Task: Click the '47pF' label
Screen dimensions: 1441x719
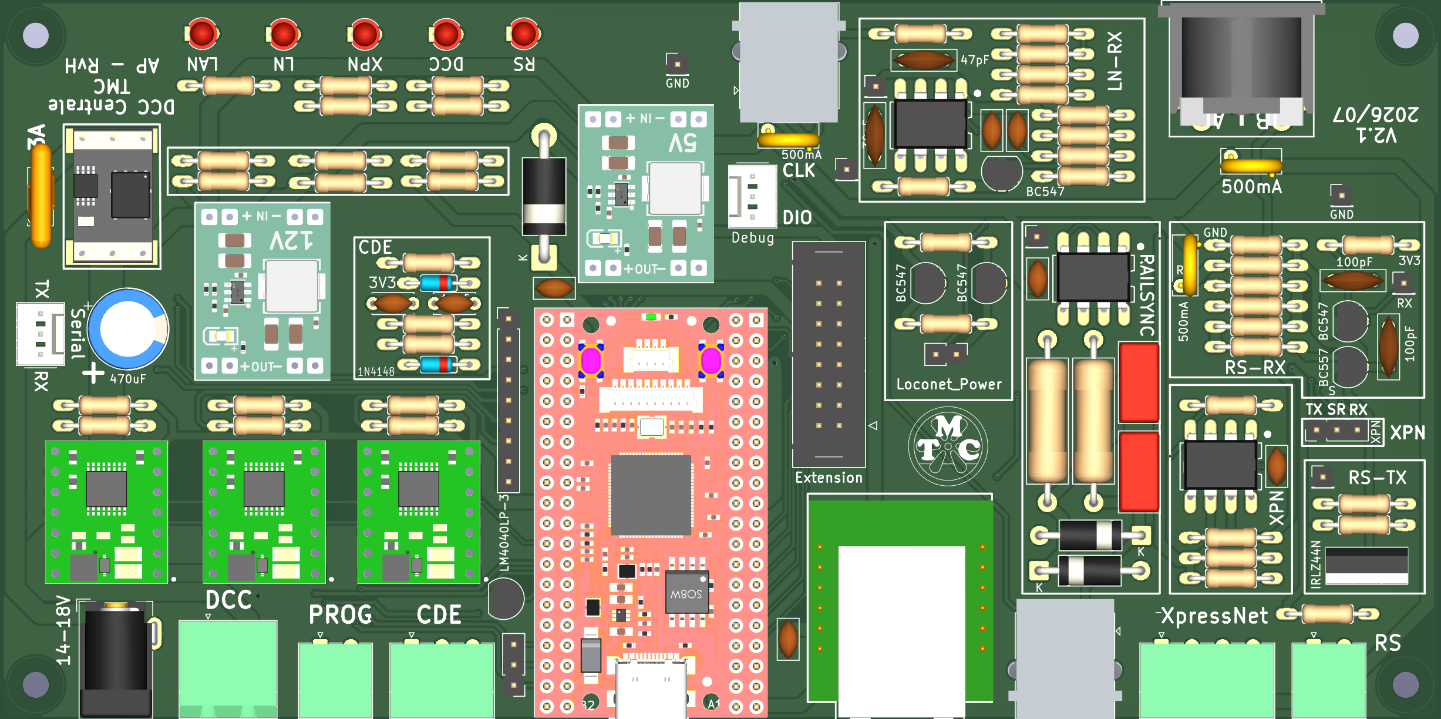Action: pyautogui.click(x=975, y=60)
